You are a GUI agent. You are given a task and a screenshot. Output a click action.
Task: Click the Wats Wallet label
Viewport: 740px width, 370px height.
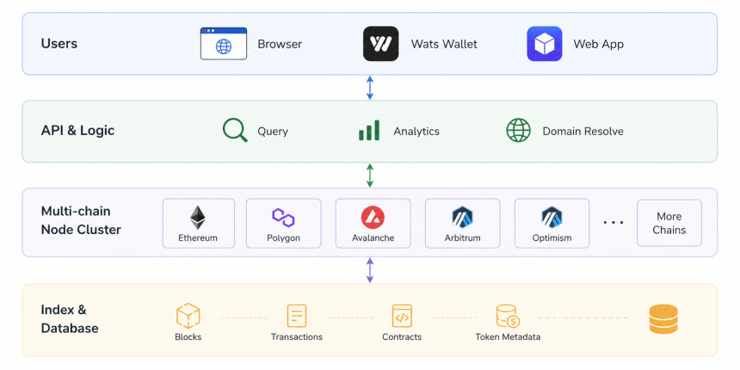tap(444, 44)
